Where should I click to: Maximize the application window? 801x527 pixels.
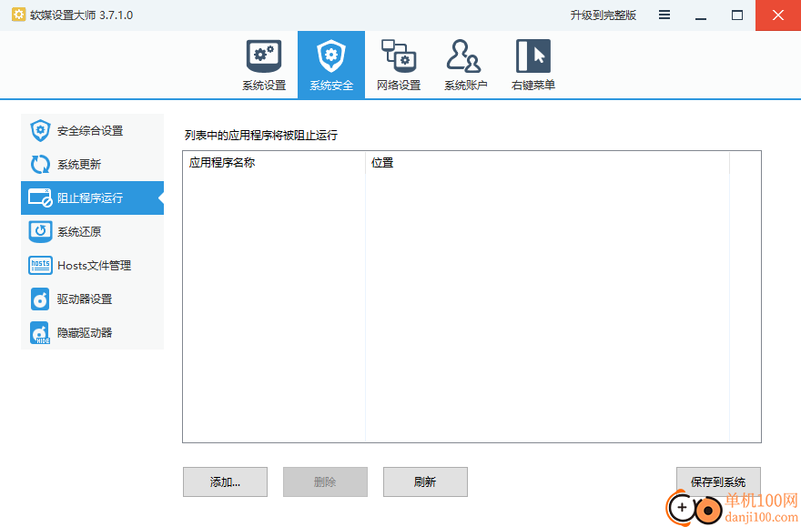[737, 15]
